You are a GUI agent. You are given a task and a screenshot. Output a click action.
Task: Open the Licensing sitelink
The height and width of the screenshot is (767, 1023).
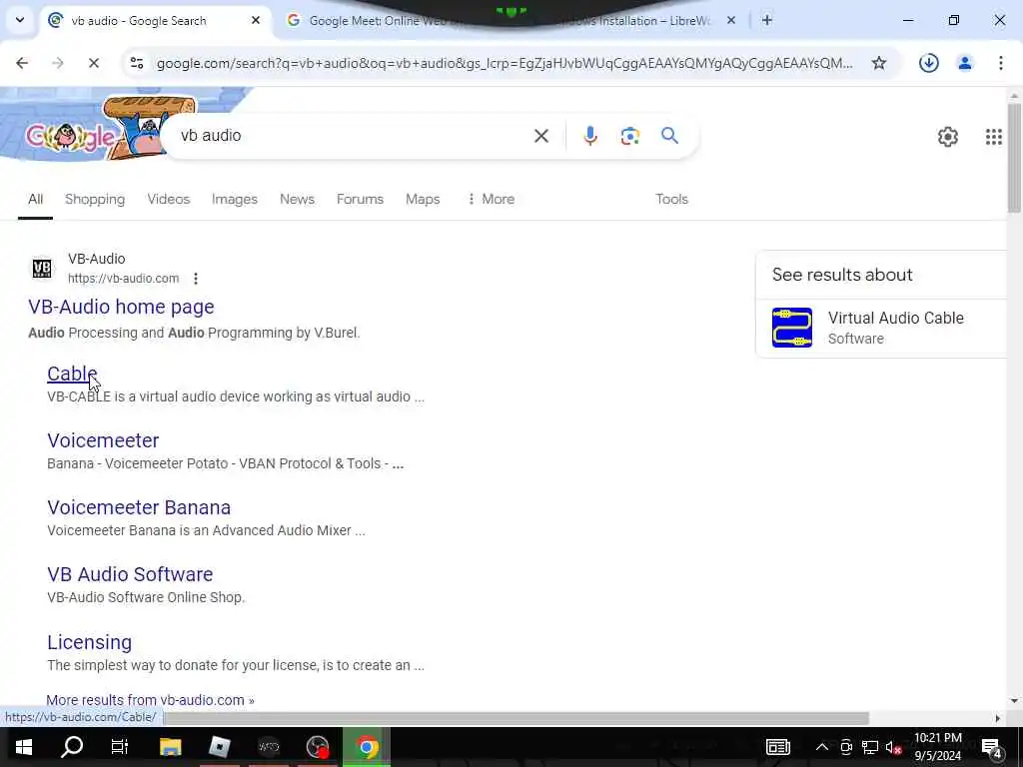tap(89, 642)
